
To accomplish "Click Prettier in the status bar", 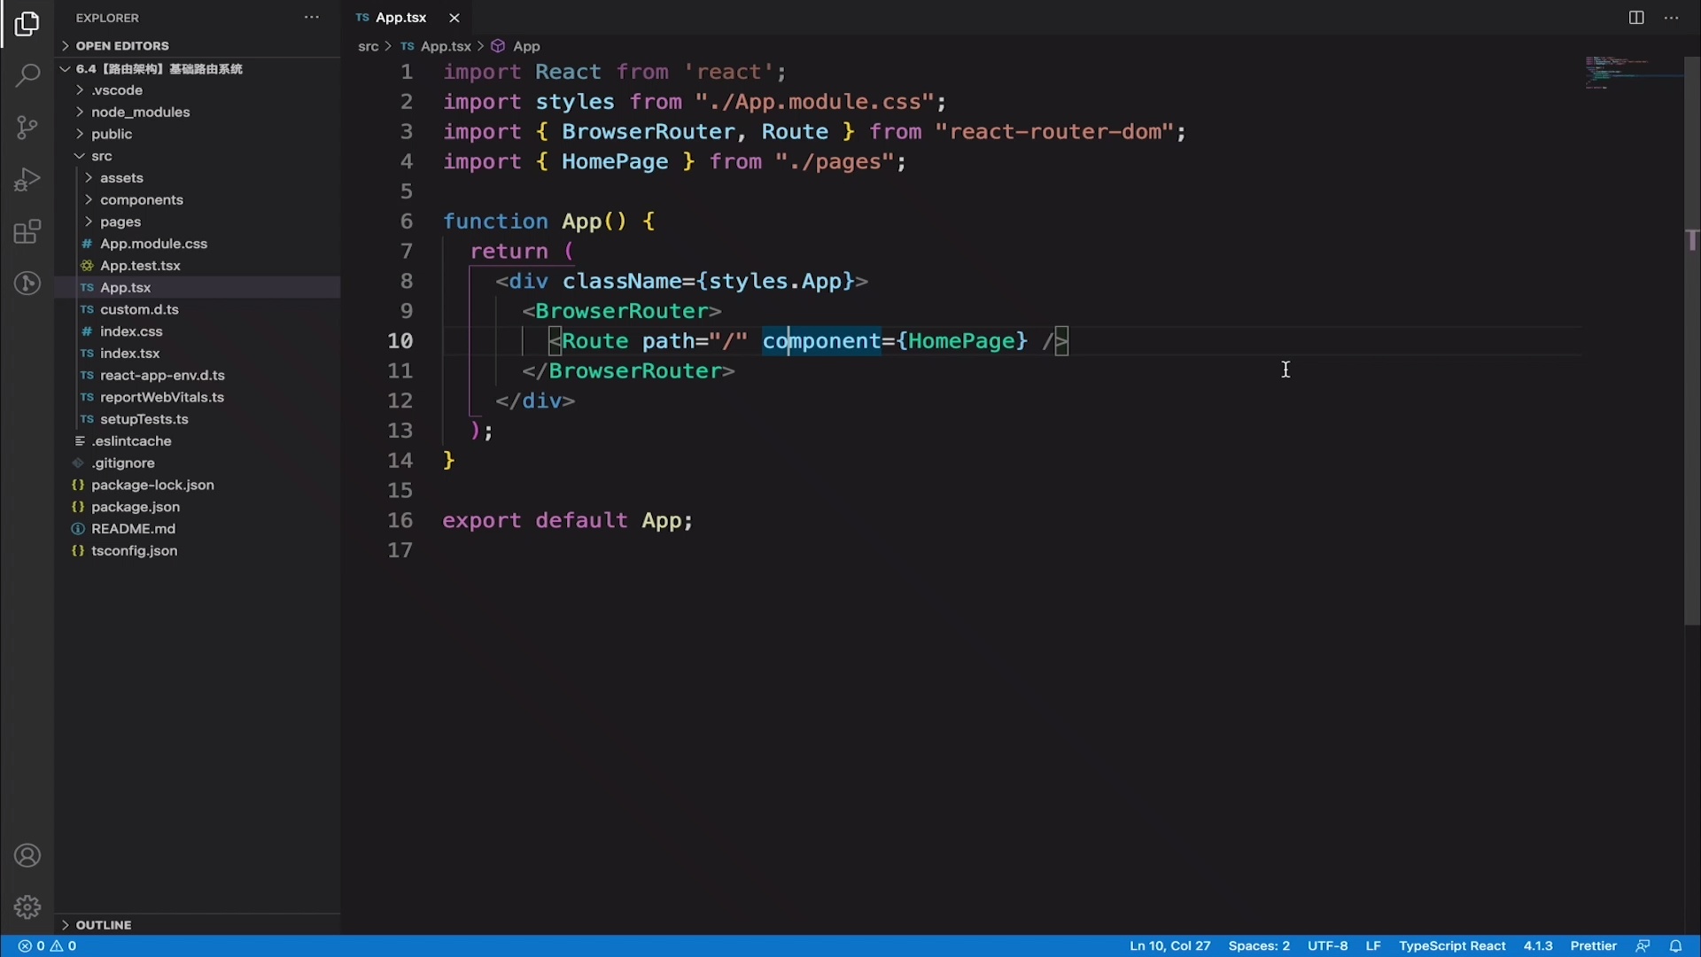I will point(1593,945).
